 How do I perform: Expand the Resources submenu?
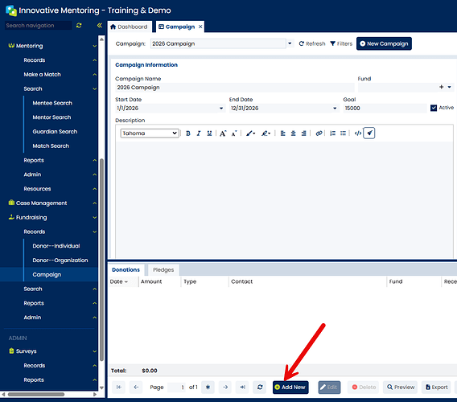pos(94,189)
